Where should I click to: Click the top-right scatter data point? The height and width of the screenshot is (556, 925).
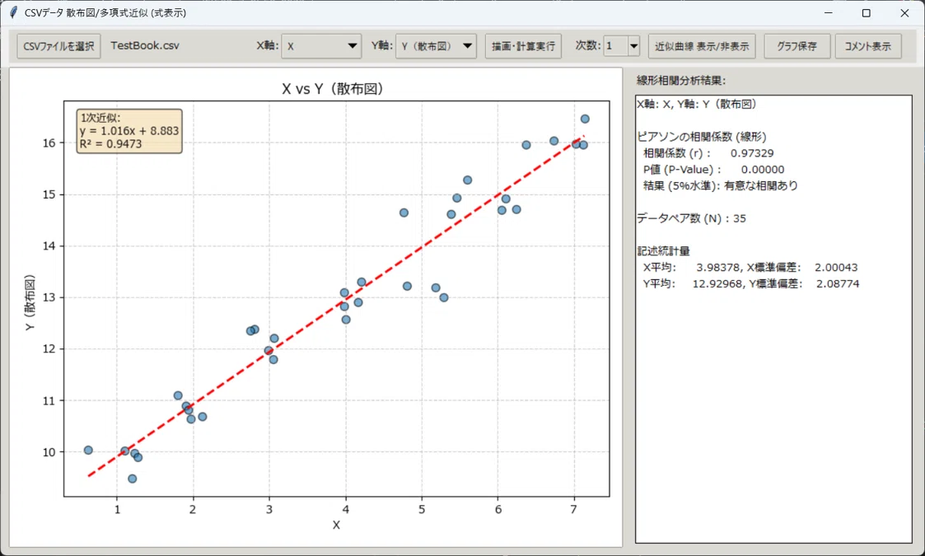click(585, 119)
